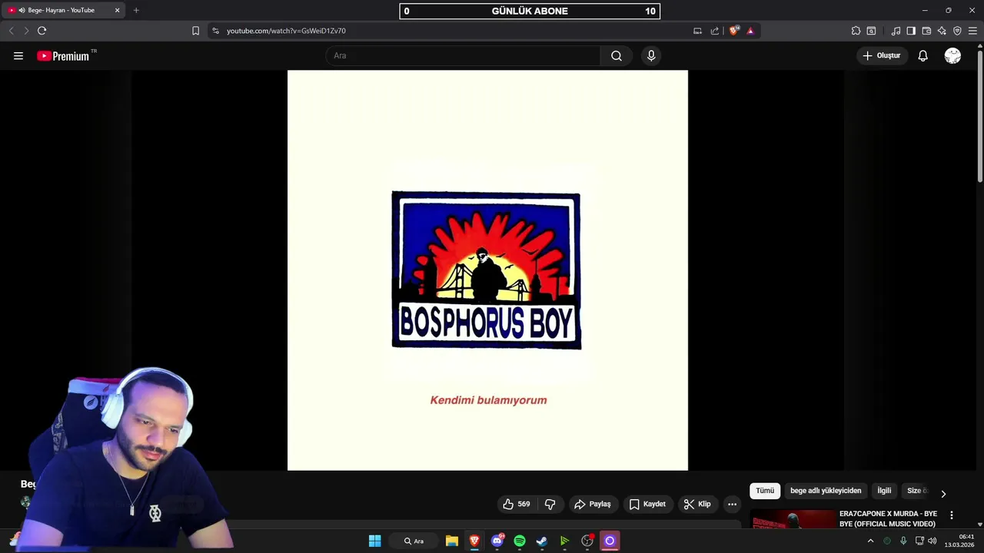
Task: Show more filter chips with right chevron
Action: click(943, 493)
